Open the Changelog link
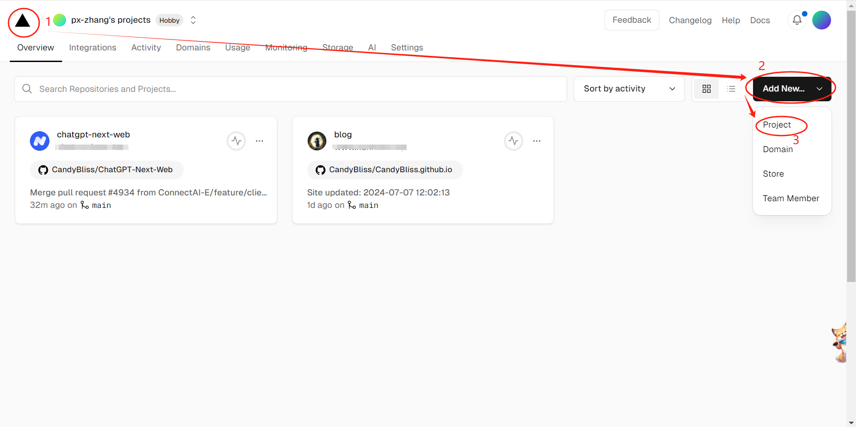 click(x=690, y=21)
